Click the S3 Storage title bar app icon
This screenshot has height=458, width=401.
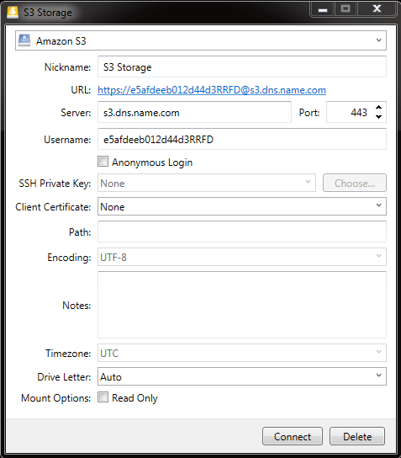click(x=13, y=13)
